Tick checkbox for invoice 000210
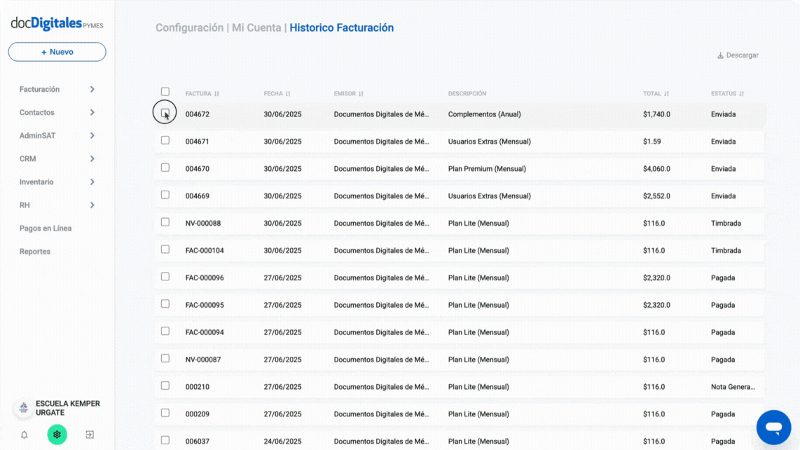This screenshot has height=450, width=800. coord(165,386)
